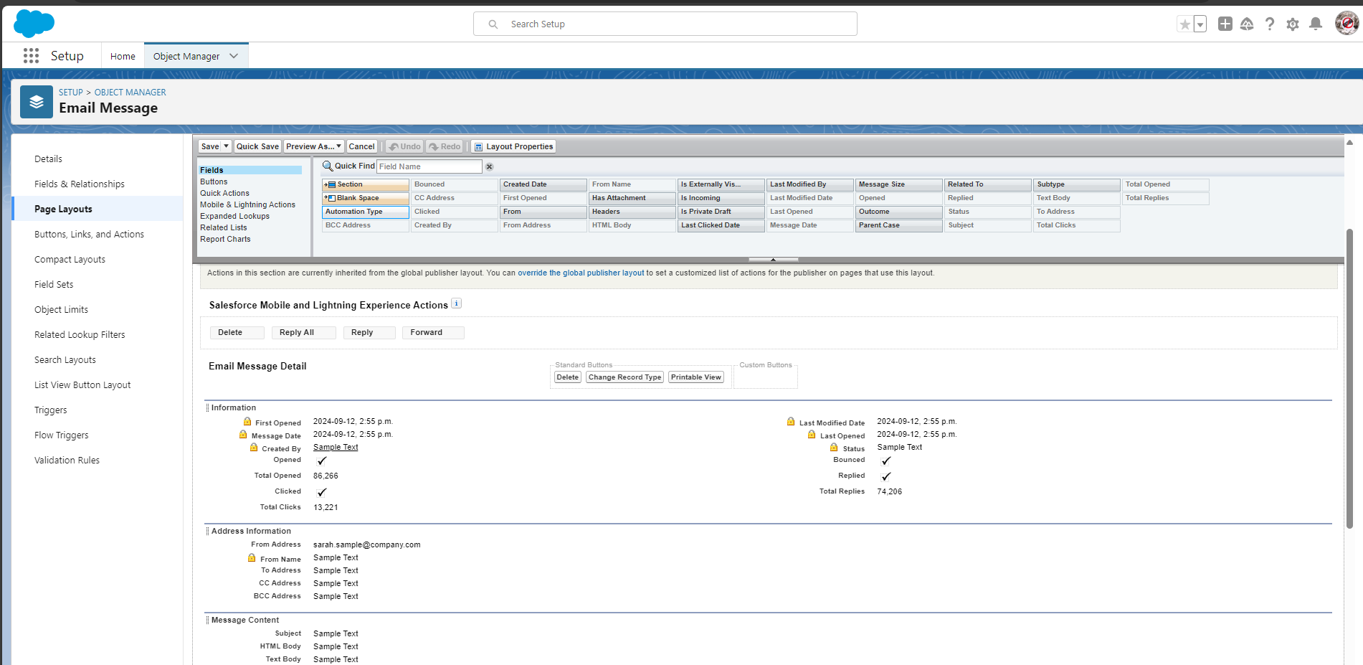Open the favorites list dropdown arrow
The height and width of the screenshot is (665, 1363).
[x=1200, y=24]
